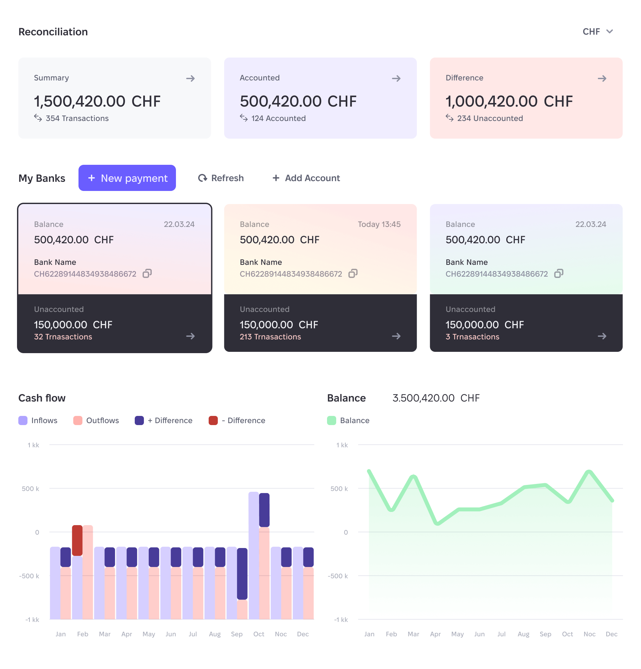This screenshot has width=641, height=669.
Task: Click the arrow on Accounted card
Action: pos(396,78)
